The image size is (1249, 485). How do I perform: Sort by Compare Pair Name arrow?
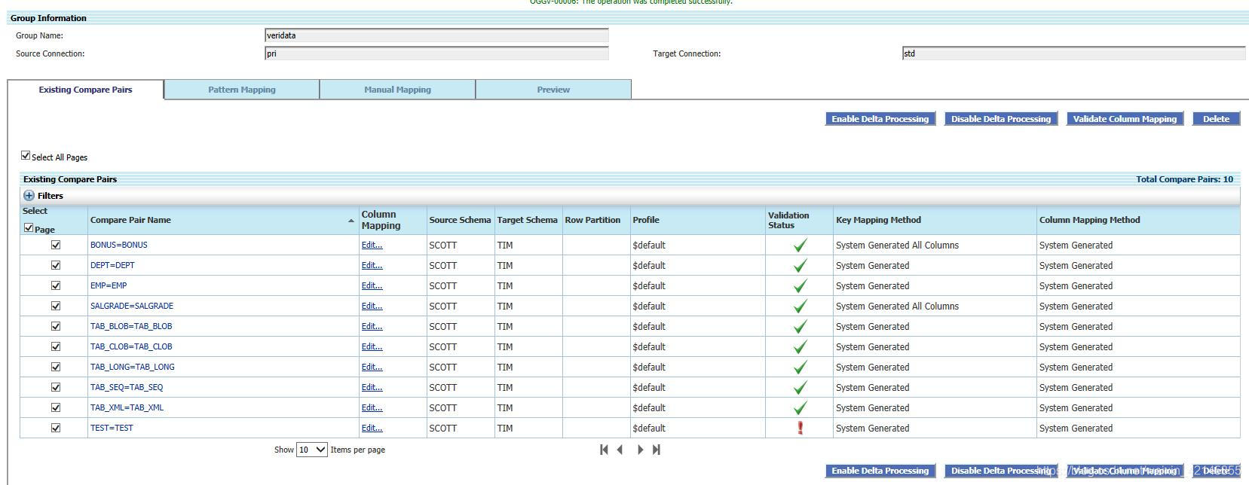coord(351,221)
